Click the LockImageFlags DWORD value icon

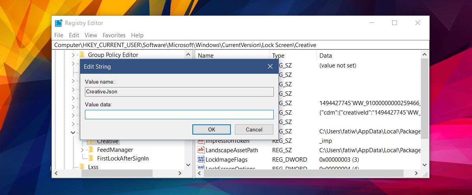[201, 160]
